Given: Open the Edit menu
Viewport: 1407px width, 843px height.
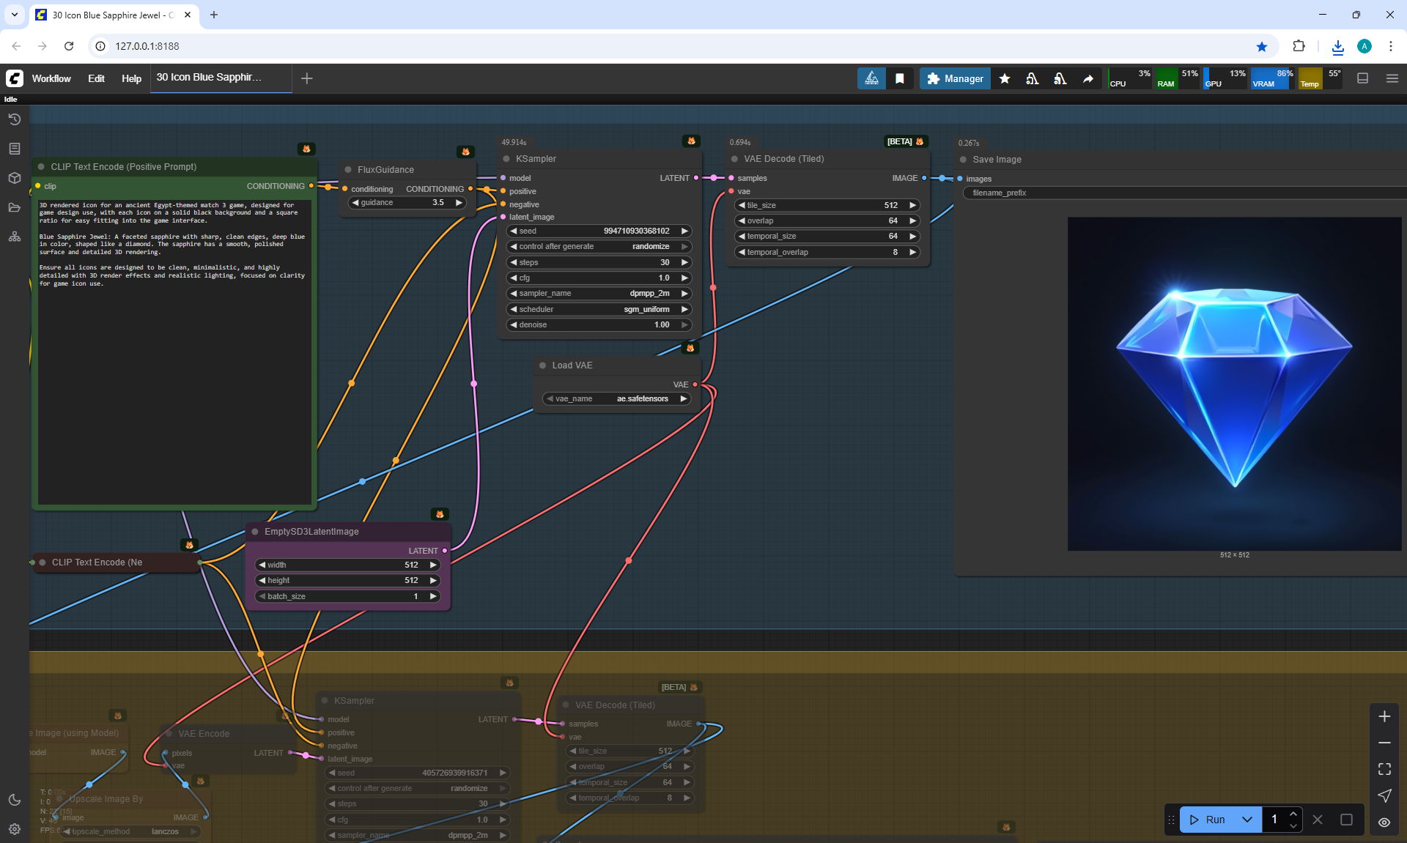Looking at the screenshot, I should [96, 78].
